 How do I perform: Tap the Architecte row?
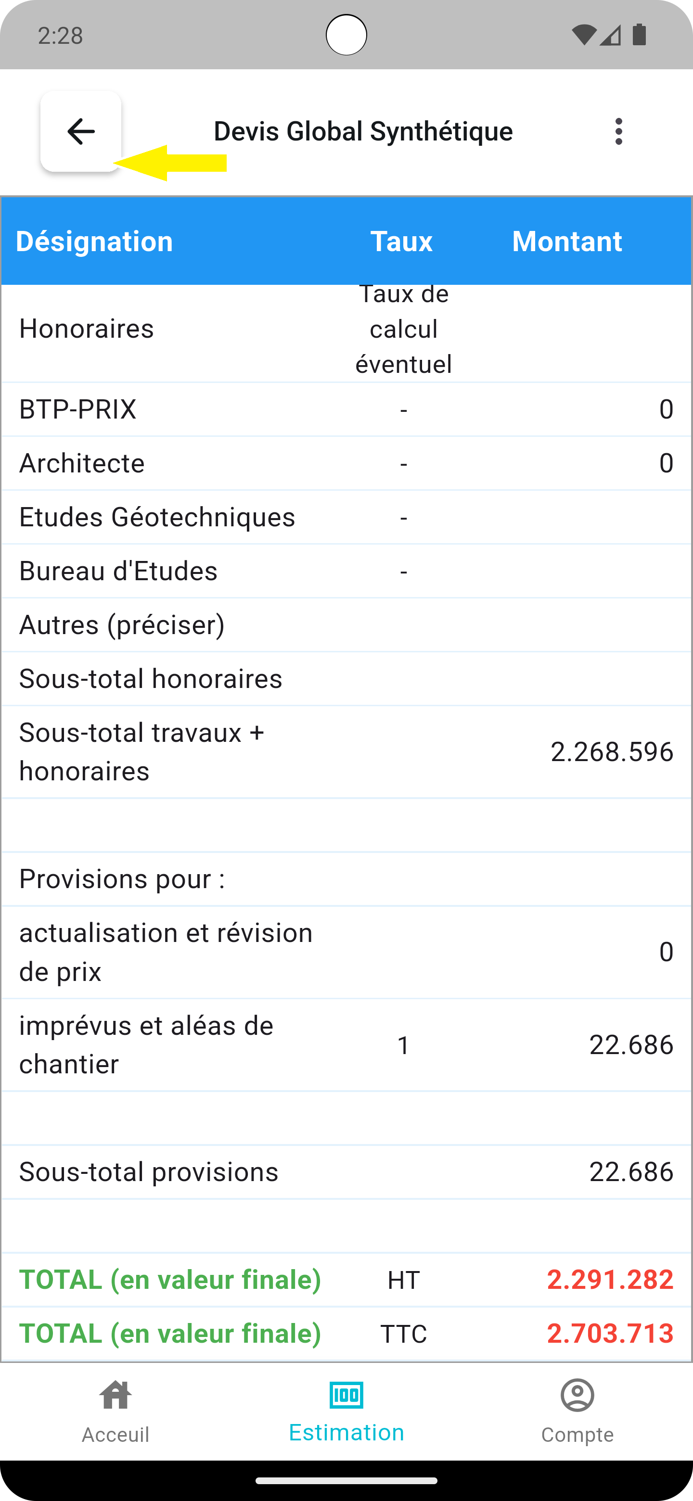(346, 463)
